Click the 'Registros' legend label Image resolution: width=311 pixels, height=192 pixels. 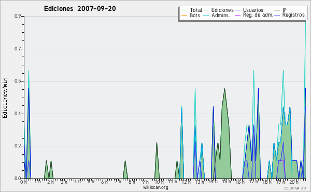pos(293,15)
